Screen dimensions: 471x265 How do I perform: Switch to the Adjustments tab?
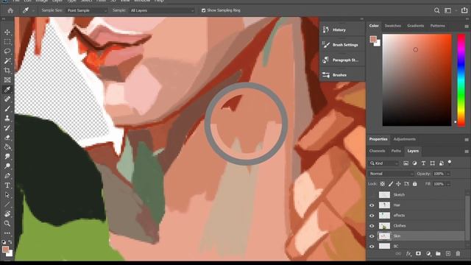[405, 139]
